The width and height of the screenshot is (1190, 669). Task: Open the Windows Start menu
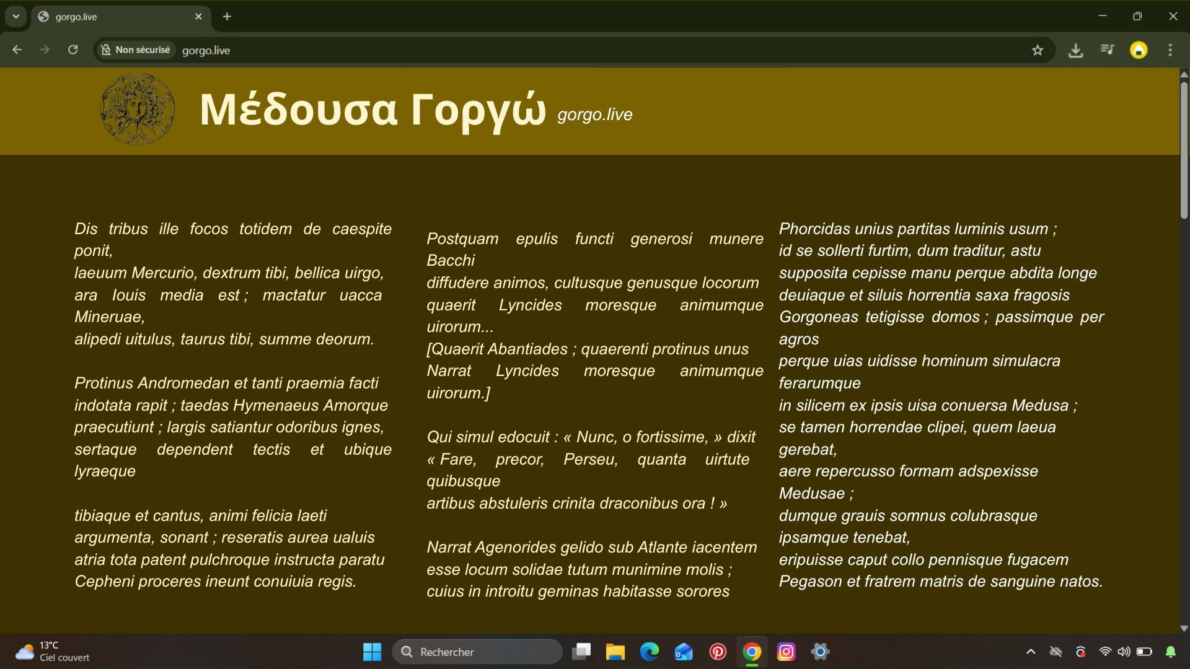pos(372,652)
